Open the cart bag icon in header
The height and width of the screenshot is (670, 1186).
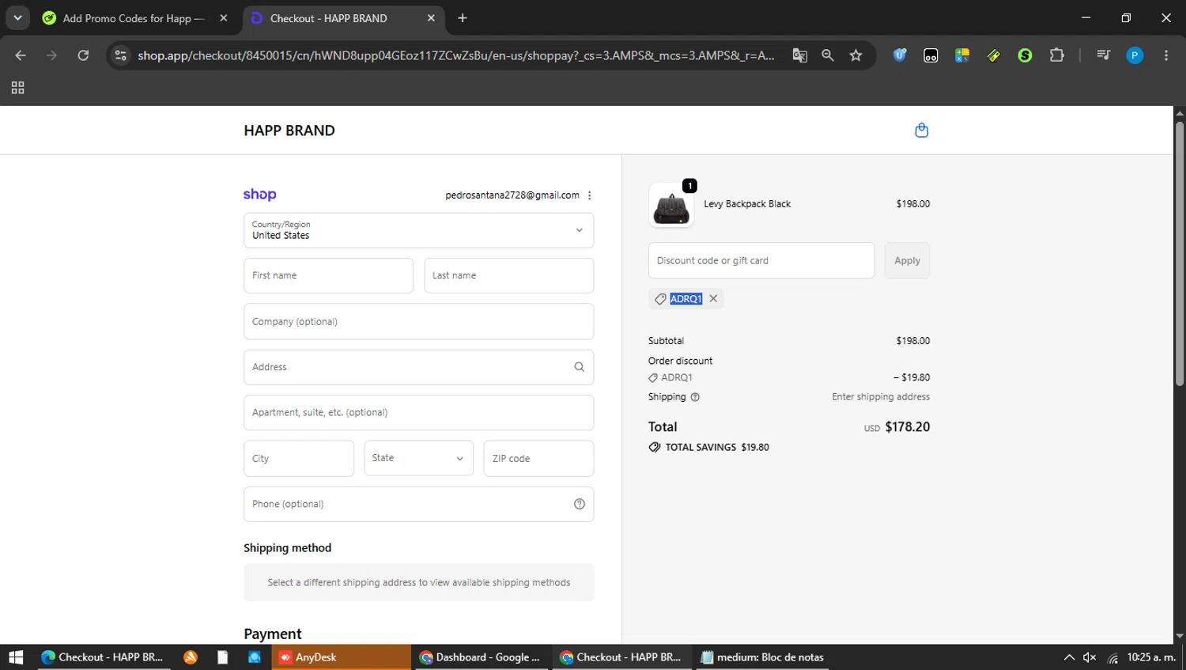(x=921, y=131)
